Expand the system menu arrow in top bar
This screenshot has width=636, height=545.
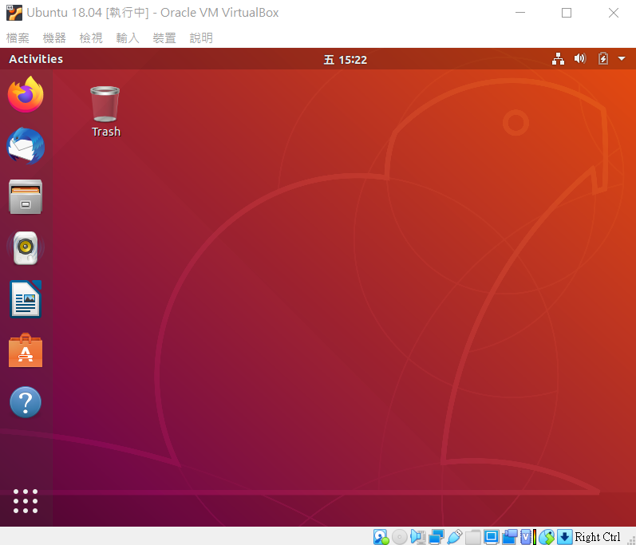(x=622, y=59)
